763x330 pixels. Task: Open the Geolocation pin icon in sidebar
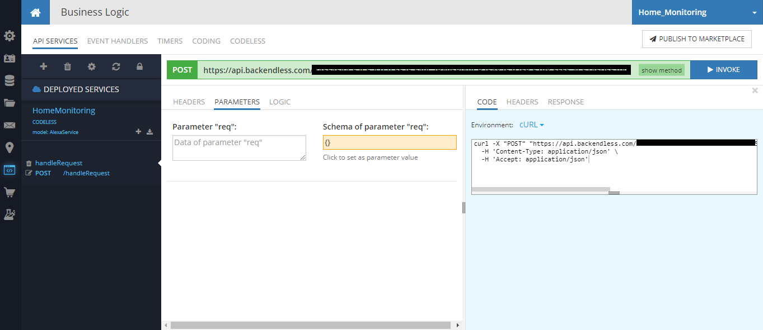[10, 148]
